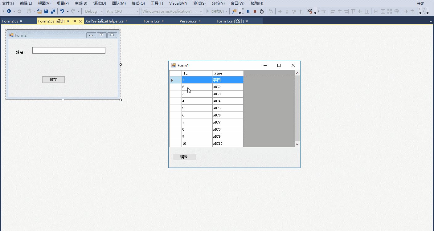Click the Align Bottoms layout icon
Image resolution: width=434 pixels, height=231 pixels.
click(x=367, y=11)
